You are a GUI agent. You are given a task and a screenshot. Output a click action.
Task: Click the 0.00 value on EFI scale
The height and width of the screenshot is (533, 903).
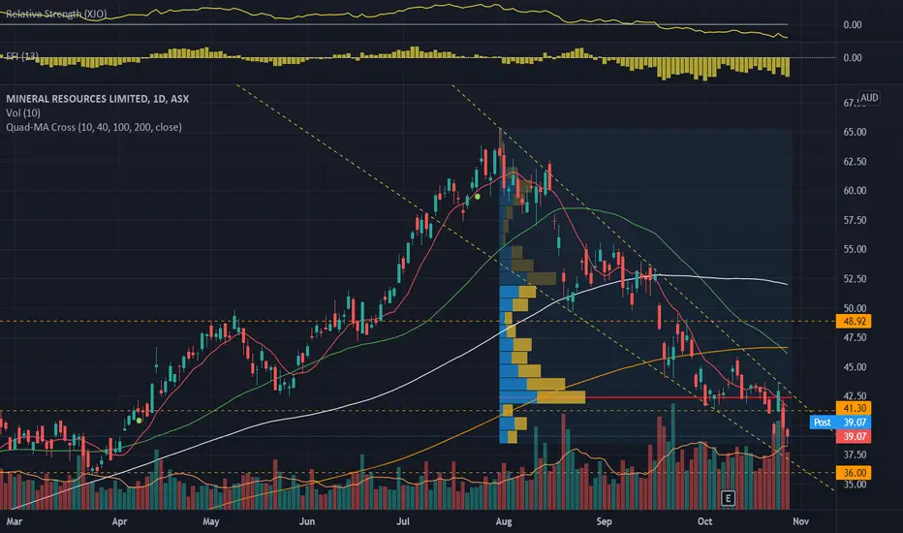click(853, 57)
